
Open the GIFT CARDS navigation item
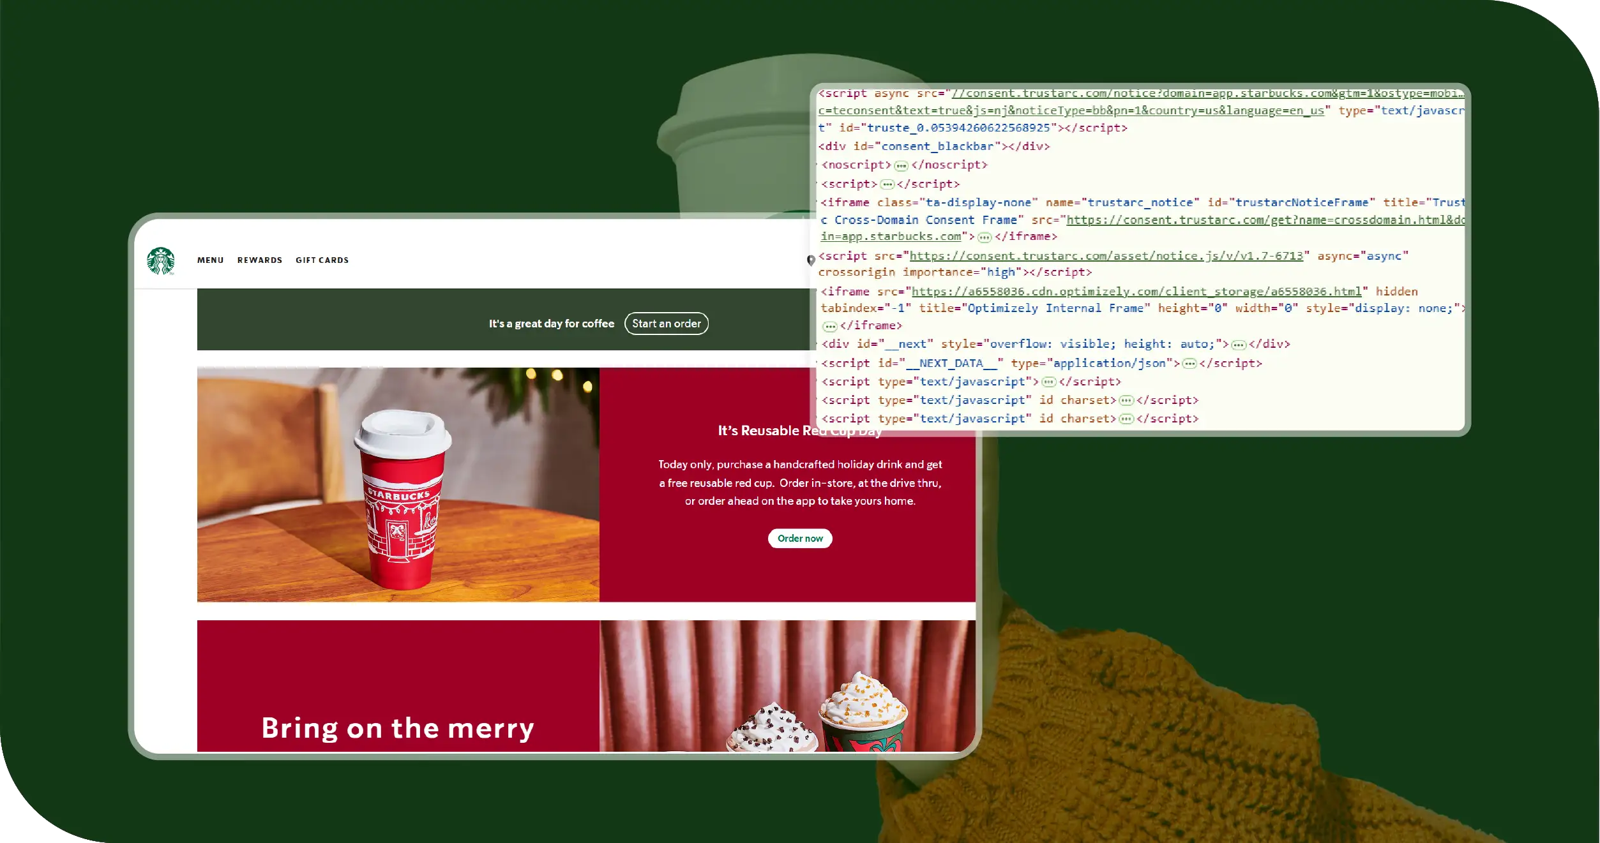coord(322,260)
